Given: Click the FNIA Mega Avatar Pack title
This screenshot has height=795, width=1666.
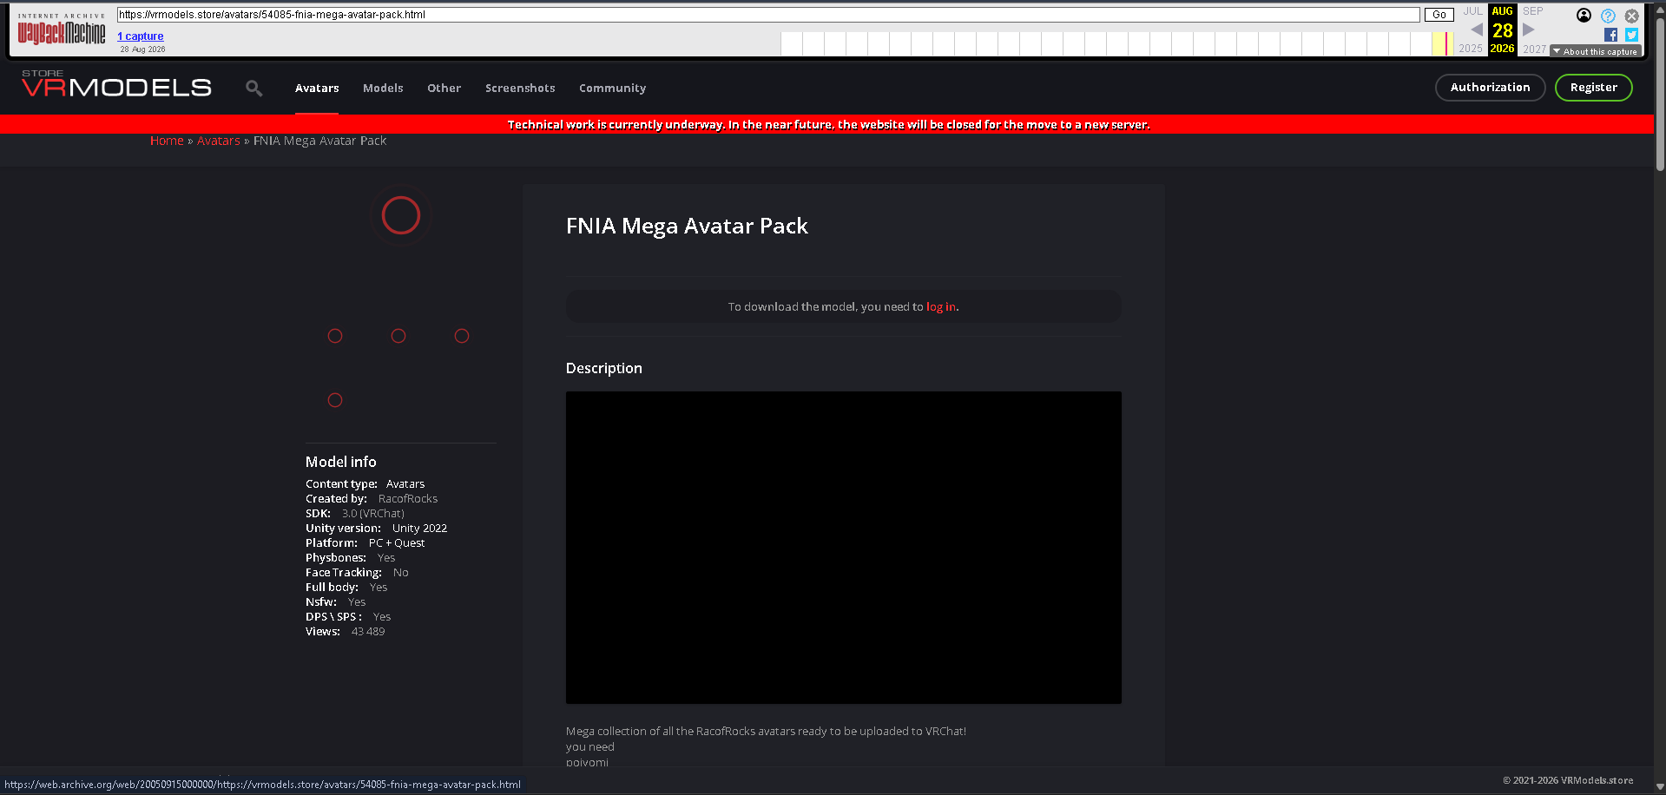Looking at the screenshot, I should pyautogui.click(x=687, y=226).
